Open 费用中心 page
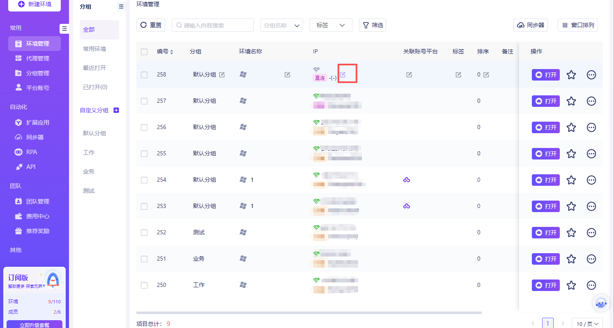614x328 pixels. click(x=34, y=216)
